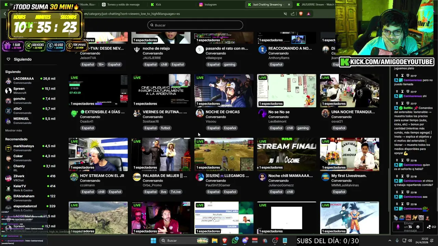Open LACOBRAAA channel in sidebar

(30, 80)
